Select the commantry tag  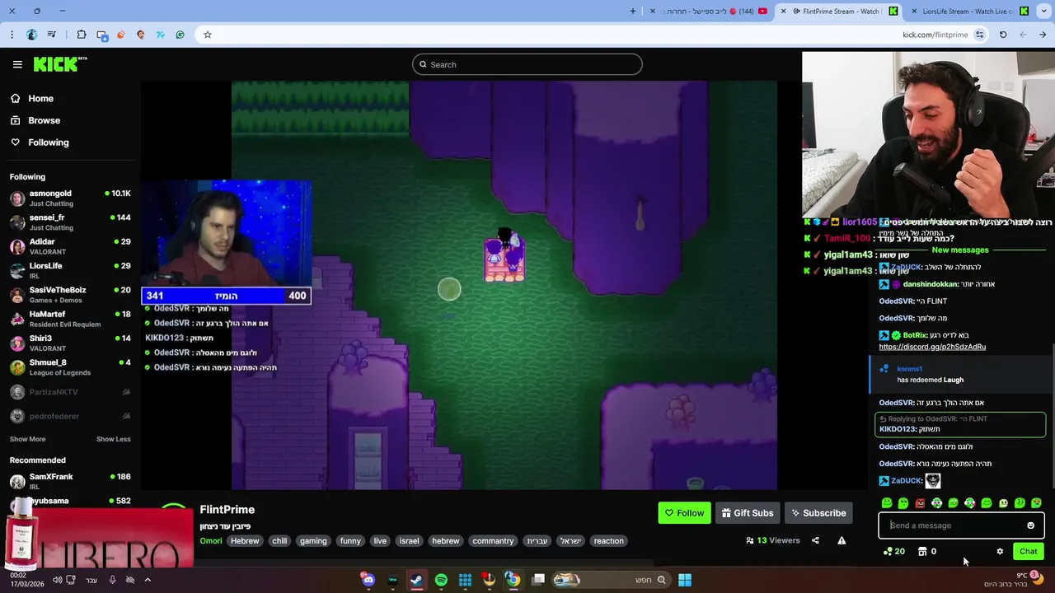click(493, 541)
